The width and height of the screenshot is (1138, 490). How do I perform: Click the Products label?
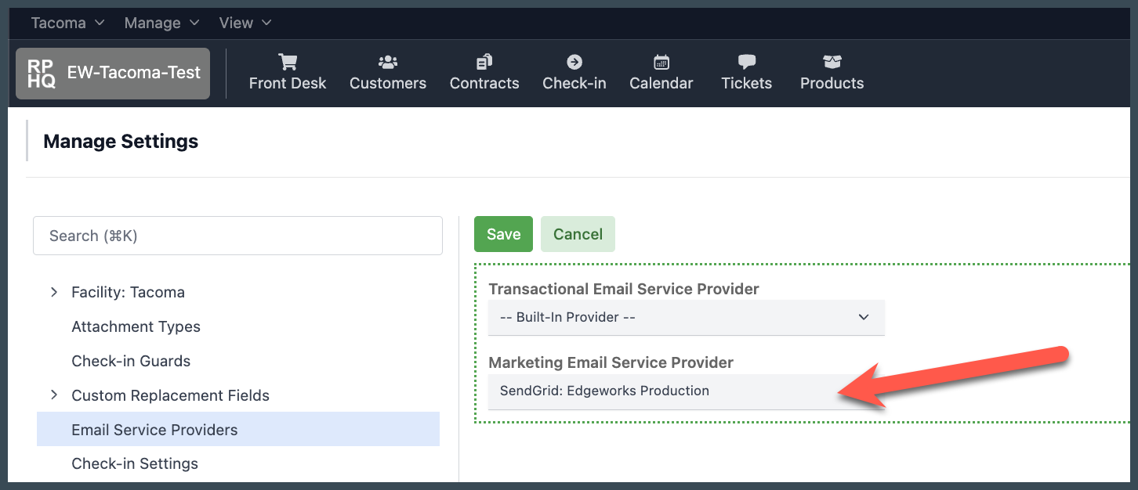(832, 83)
